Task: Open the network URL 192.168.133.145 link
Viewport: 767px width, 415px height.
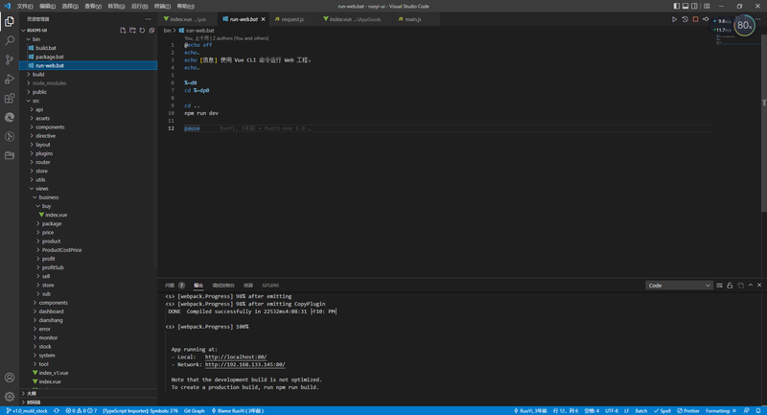Action: click(245, 364)
